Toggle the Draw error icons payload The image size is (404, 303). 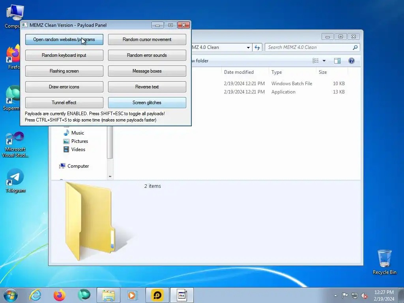64,86
